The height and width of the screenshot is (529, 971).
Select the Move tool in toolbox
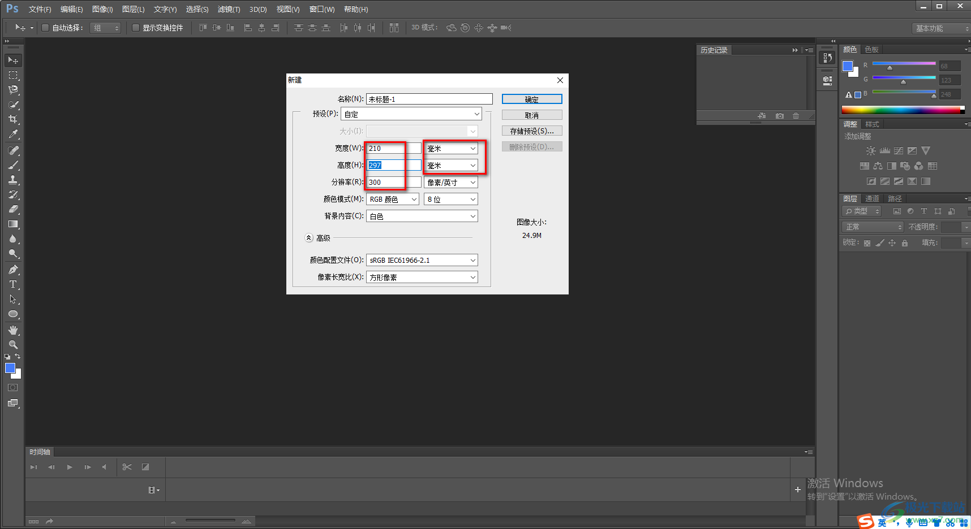coord(13,60)
